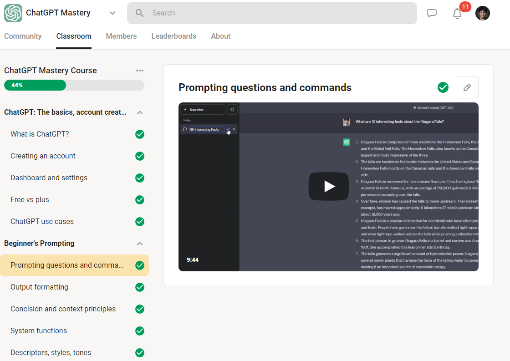Screen dimensions: 510x361
Task: Open lesson What is ChatGPT?
Action: (40, 134)
